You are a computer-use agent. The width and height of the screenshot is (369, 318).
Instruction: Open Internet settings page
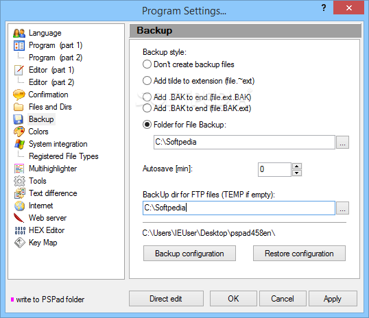[x=40, y=206]
